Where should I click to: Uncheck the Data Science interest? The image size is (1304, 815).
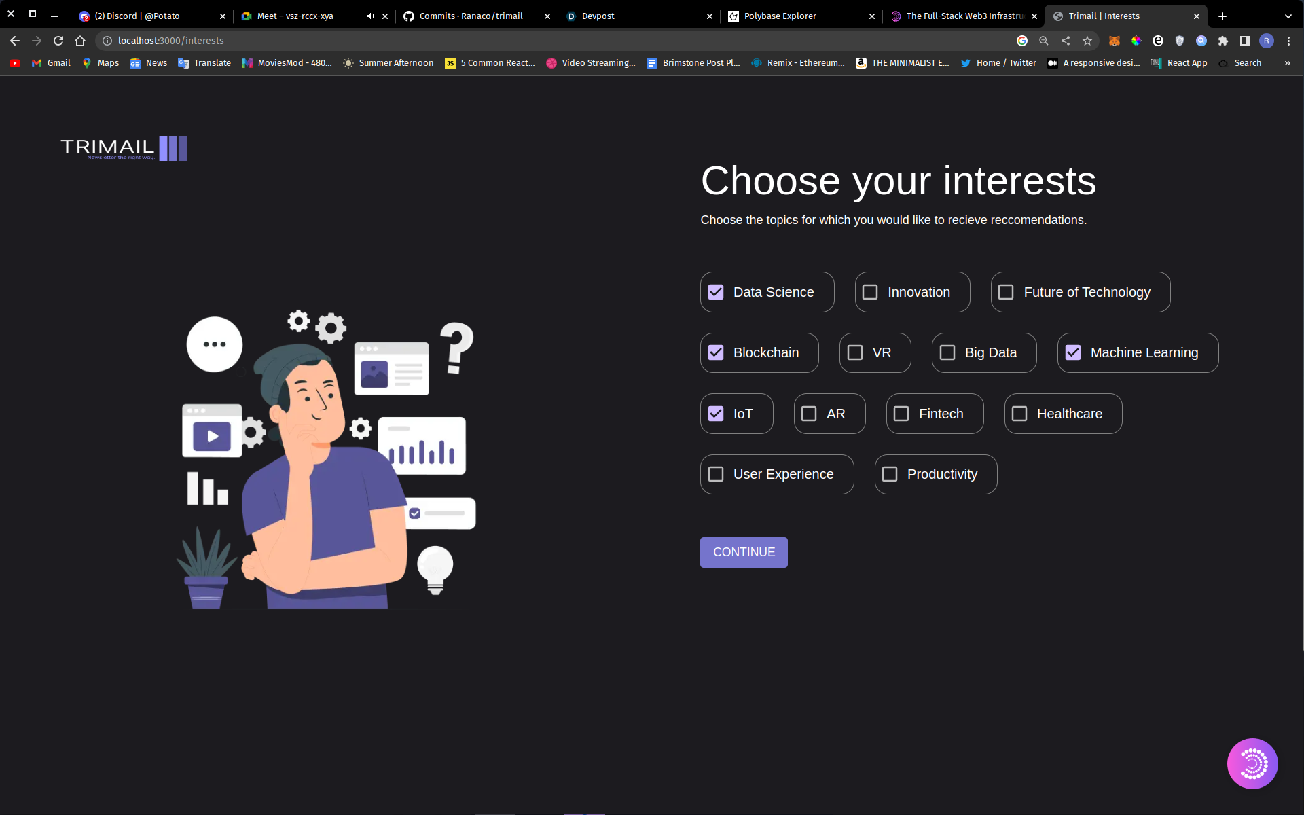pyautogui.click(x=716, y=292)
